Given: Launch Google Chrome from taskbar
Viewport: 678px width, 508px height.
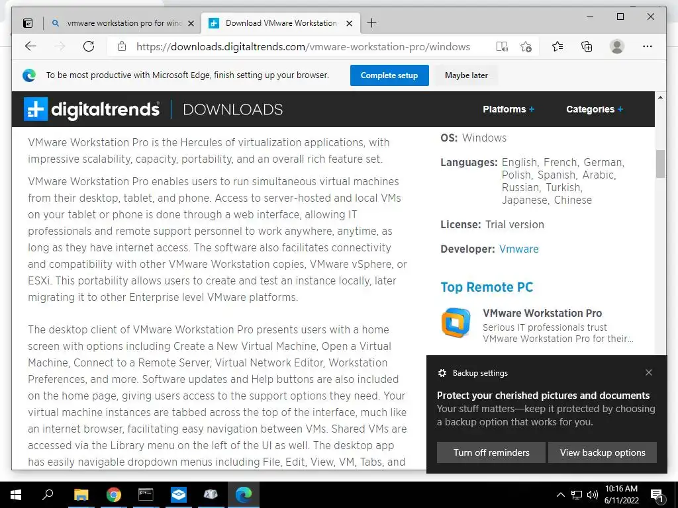Looking at the screenshot, I should (113, 495).
